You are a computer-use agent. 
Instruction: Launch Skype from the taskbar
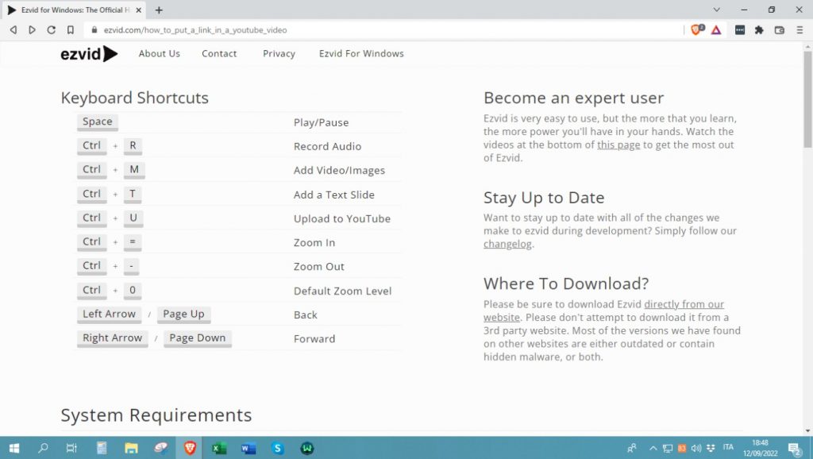[x=278, y=449]
